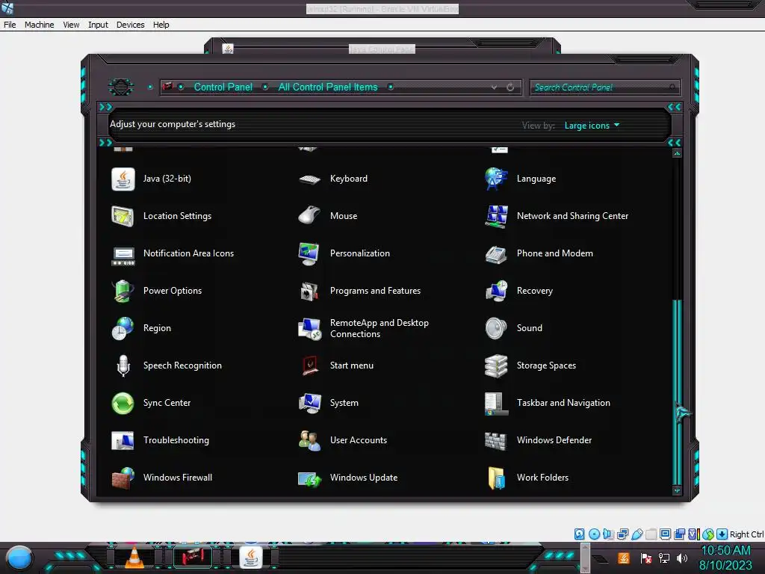Open the Sync Center green icon
The height and width of the screenshot is (574, 765).
tap(123, 403)
